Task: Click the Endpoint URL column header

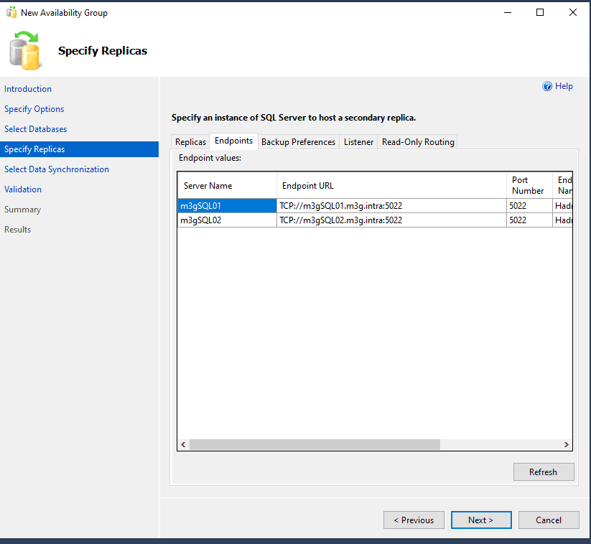Action: [x=391, y=185]
